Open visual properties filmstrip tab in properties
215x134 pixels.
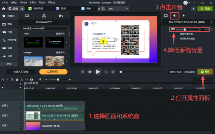[x=166, y=15]
